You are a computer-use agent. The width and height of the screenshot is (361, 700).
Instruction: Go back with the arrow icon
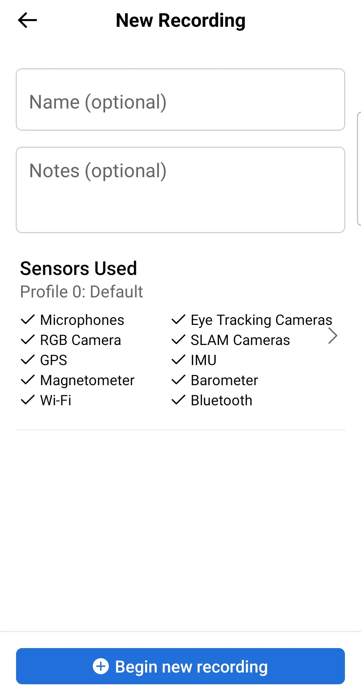pos(27,20)
